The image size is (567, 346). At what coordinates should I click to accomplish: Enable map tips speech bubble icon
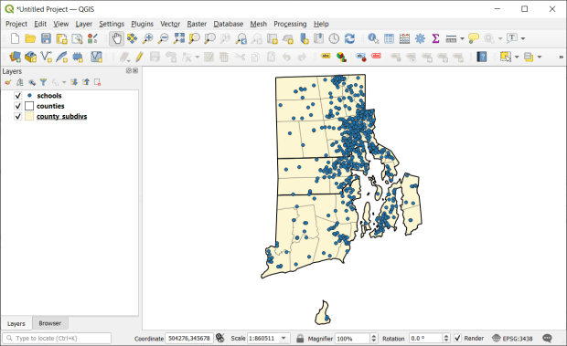click(x=474, y=38)
